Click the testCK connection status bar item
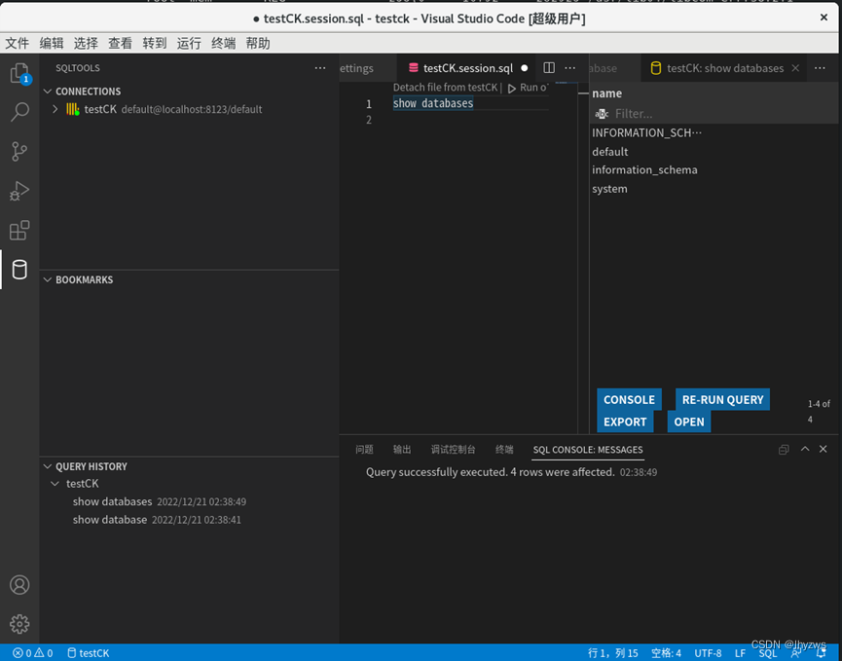The height and width of the screenshot is (661, 842). pyautogui.click(x=88, y=653)
